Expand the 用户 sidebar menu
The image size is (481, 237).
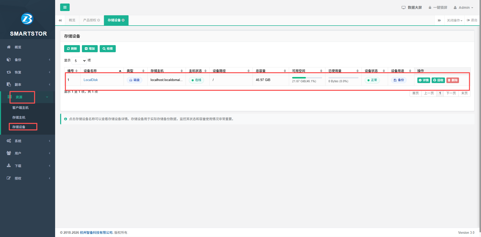[x=28, y=153]
